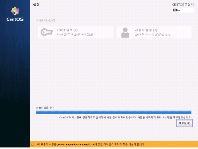Click the CENTOS 7 설치 title text
The height and width of the screenshot is (149, 198).
[183, 5]
